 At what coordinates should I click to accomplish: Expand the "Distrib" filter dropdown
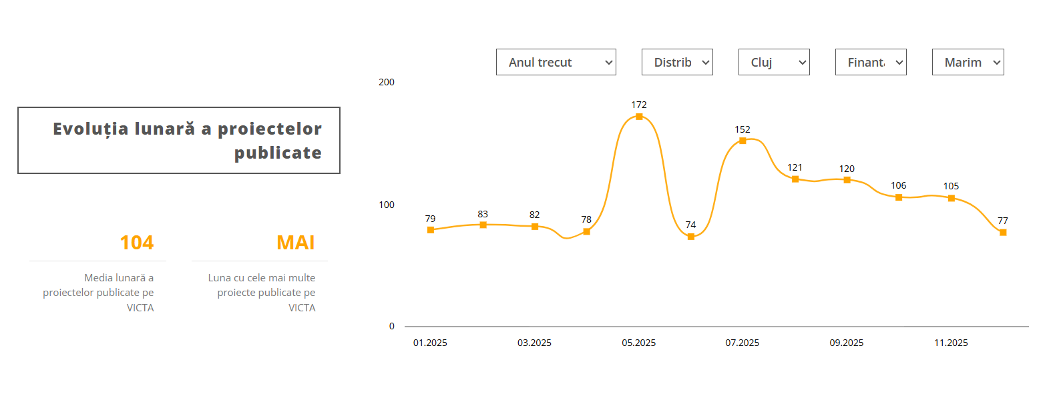click(676, 62)
